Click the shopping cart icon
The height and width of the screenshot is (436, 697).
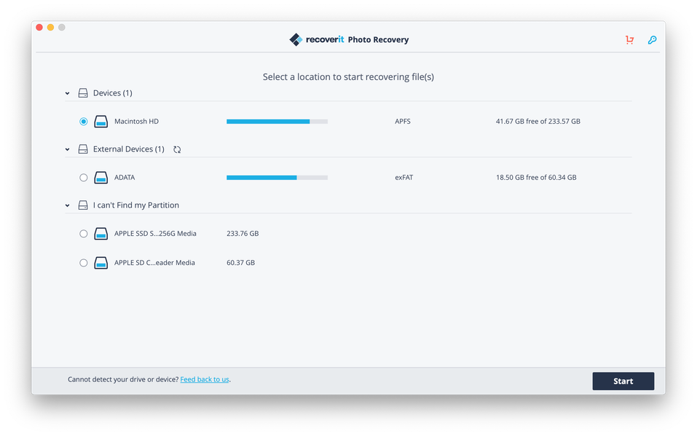pyautogui.click(x=629, y=40)
